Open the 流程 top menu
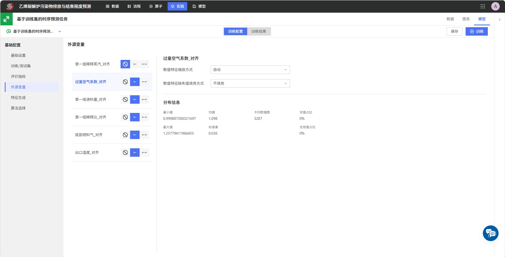The width and height of the screenshot is (505, 257). [x=134, y=6]
